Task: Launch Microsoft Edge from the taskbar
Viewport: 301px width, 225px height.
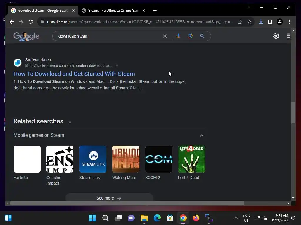Action: 157,218
